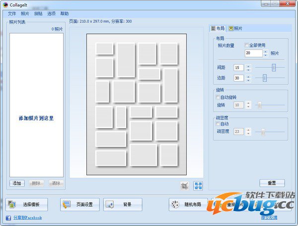Increase photo count with the up arrow
The width and height of the screenshot is (298, 226).
pyautogui.click(x=265, y=51)
